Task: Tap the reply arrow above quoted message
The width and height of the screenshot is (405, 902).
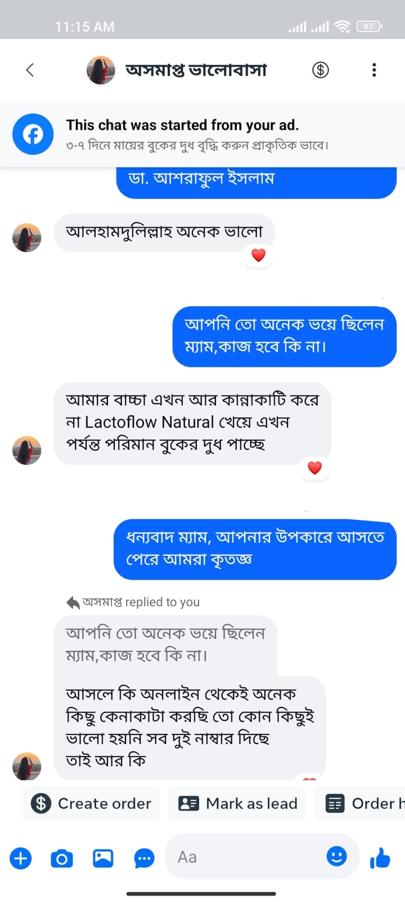Action: click(x=73, y=603)
